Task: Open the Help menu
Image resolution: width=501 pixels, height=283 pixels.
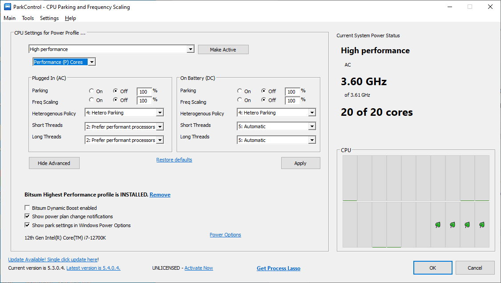Action: click(x=70, y=18)
